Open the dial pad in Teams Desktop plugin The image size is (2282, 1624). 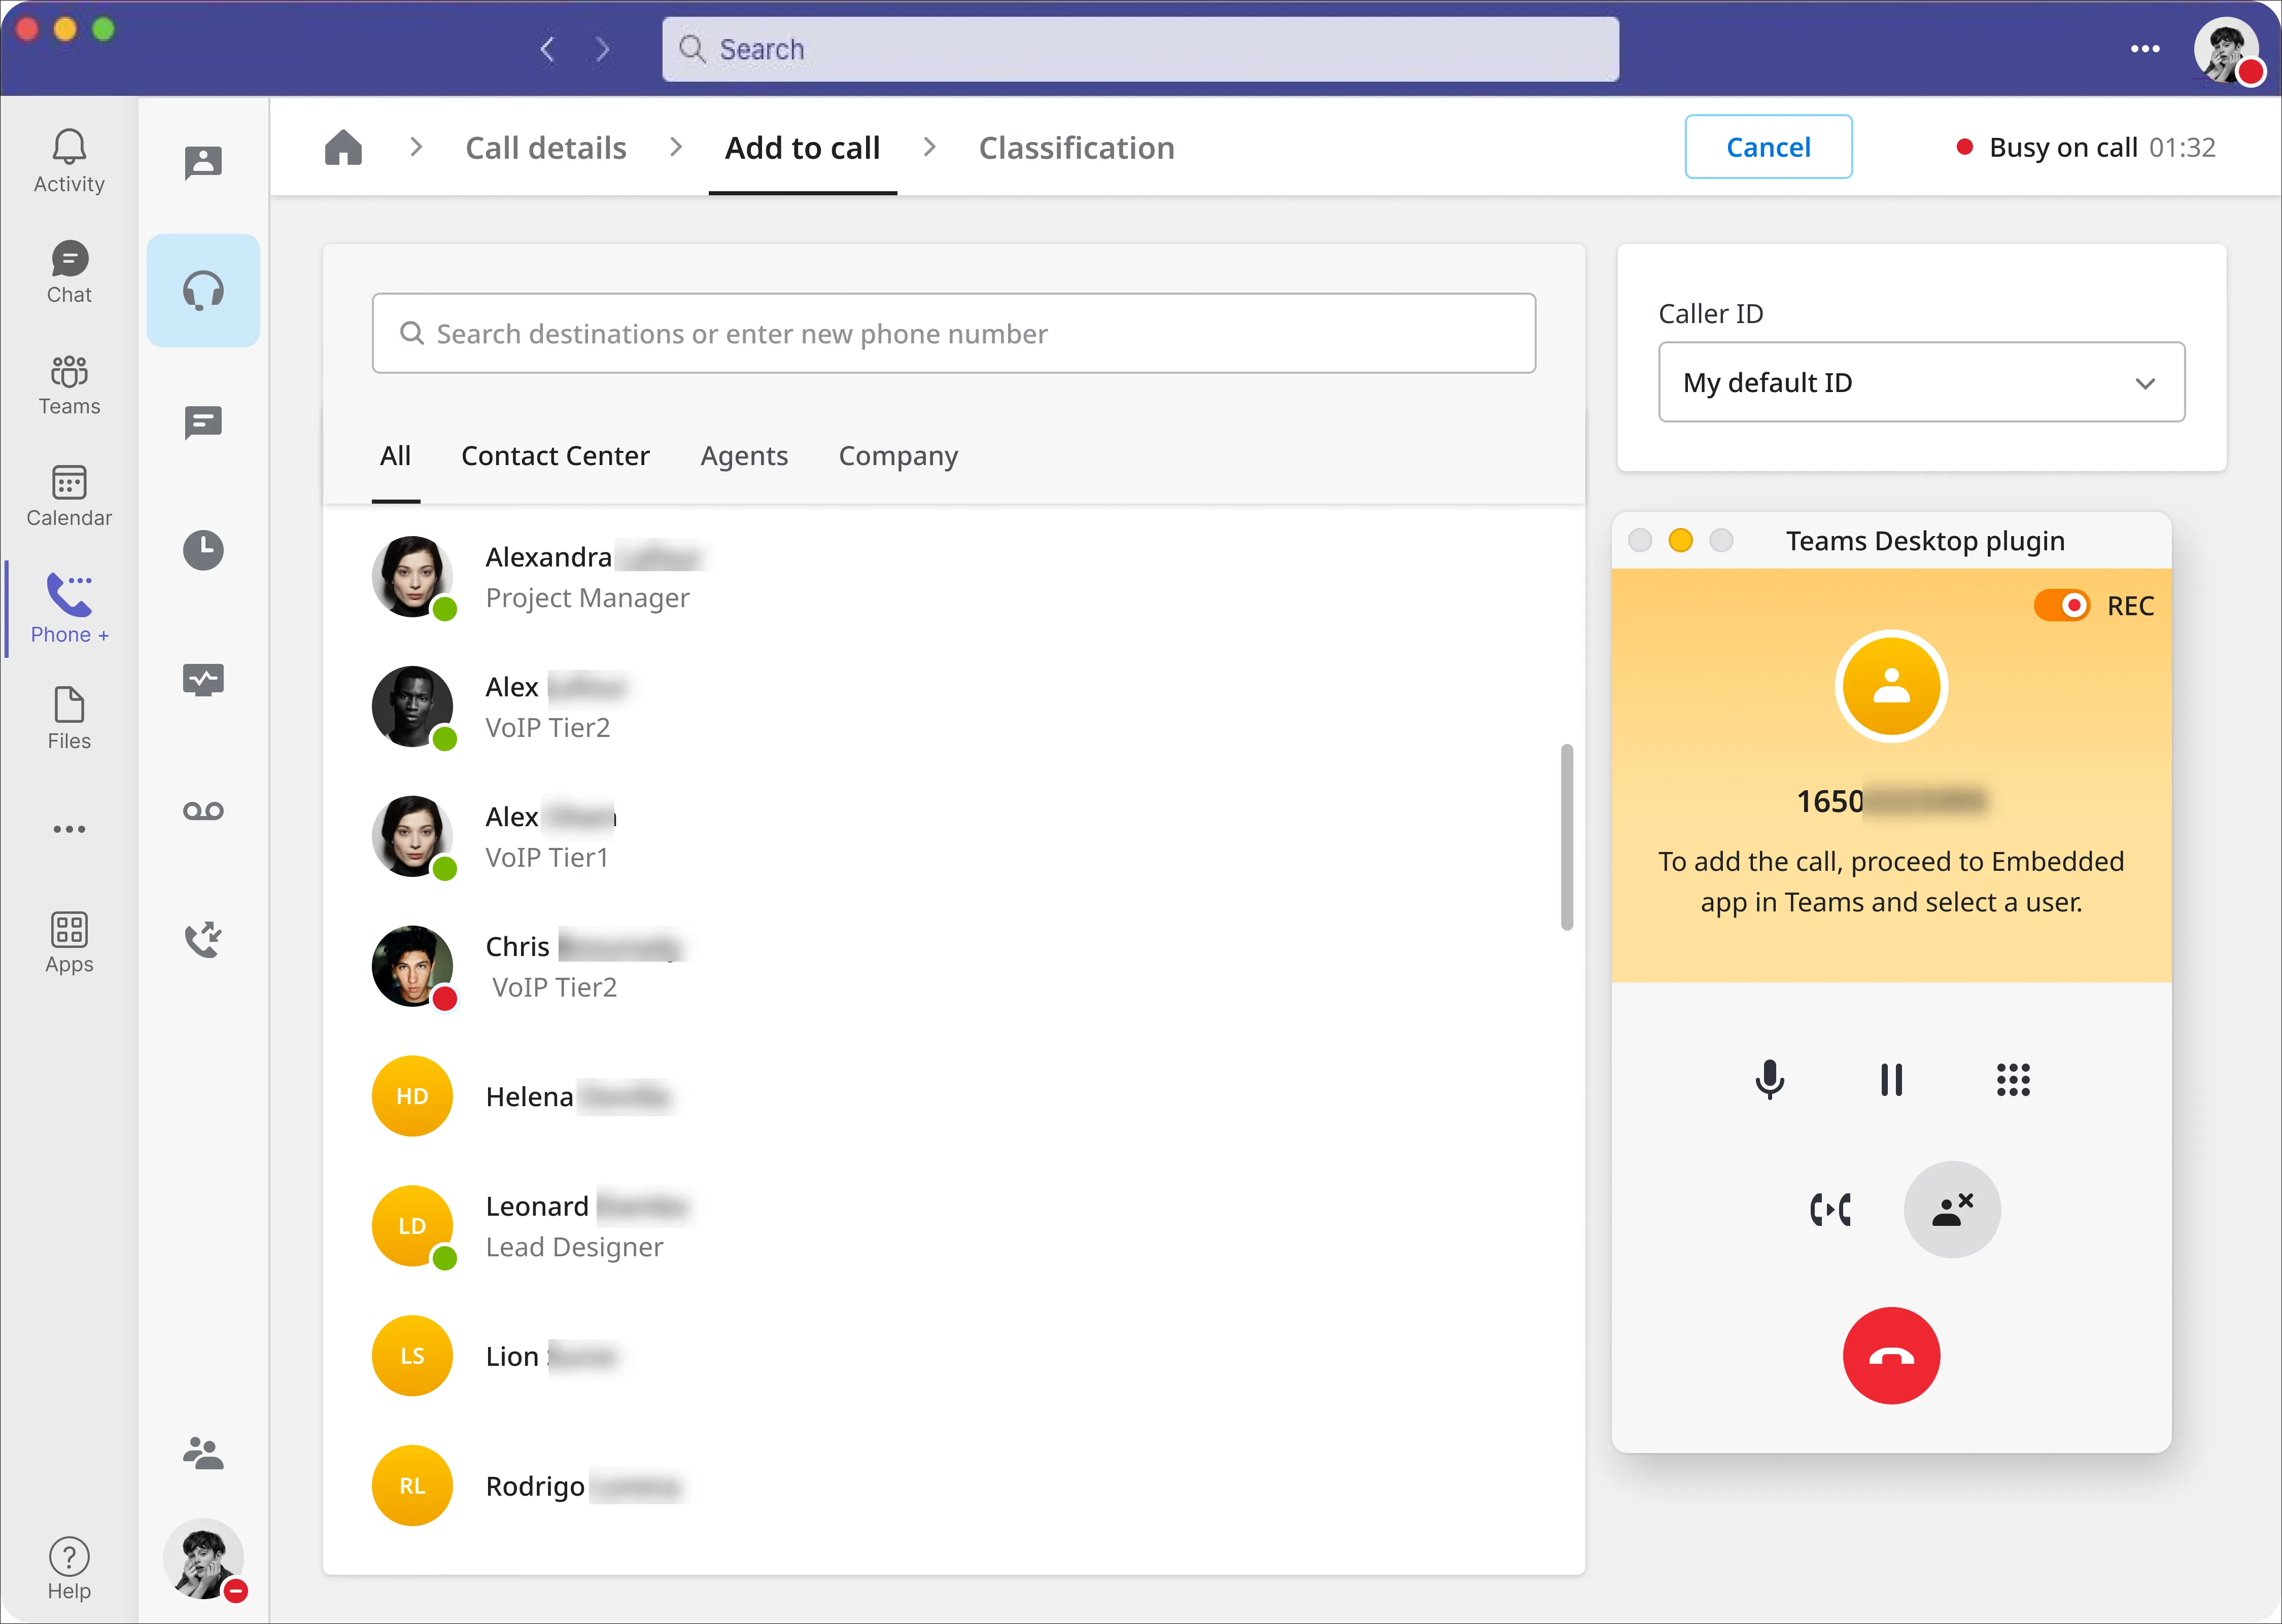click(x=2012, y=1079)
